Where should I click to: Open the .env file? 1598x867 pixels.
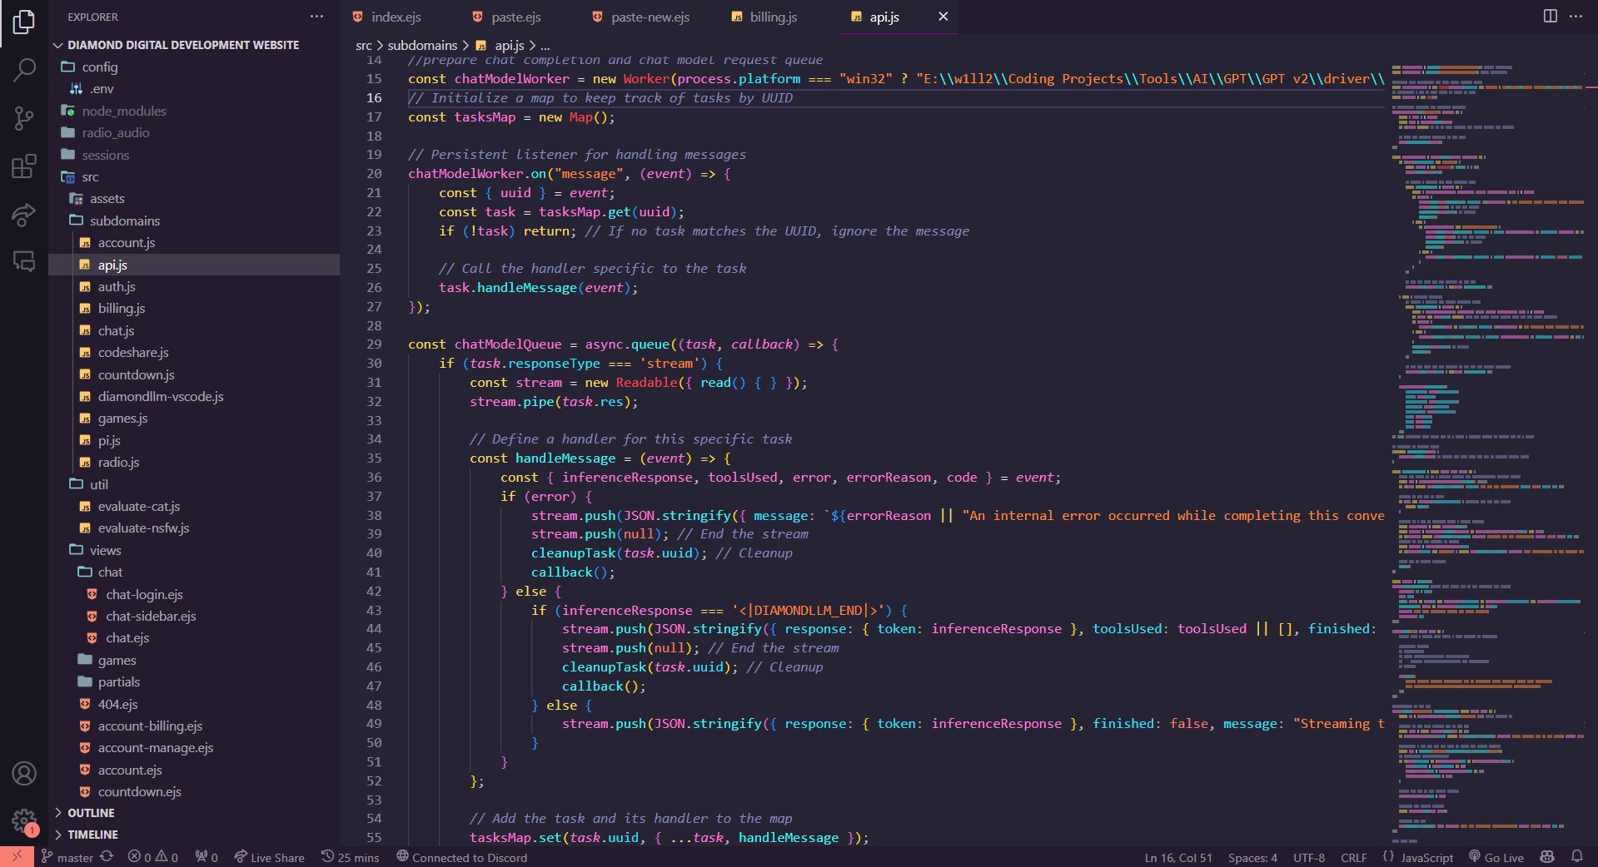[x=102, y=88]
